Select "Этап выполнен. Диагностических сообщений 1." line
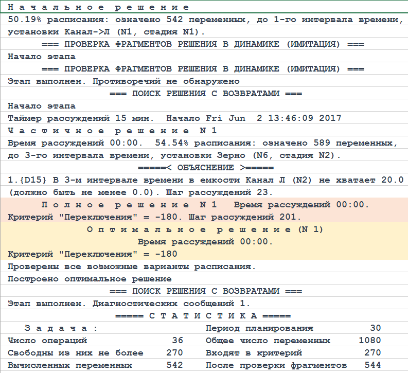 click(x=129, y=304)
